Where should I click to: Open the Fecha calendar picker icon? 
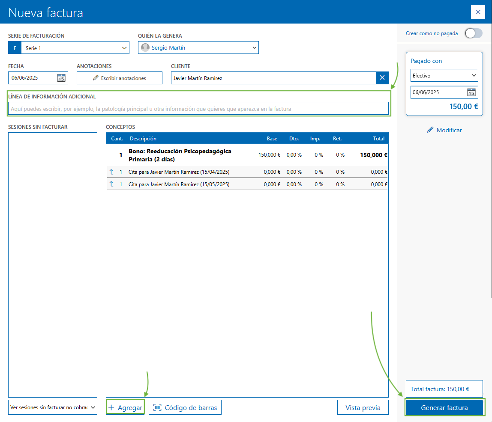tap(61, 78)
